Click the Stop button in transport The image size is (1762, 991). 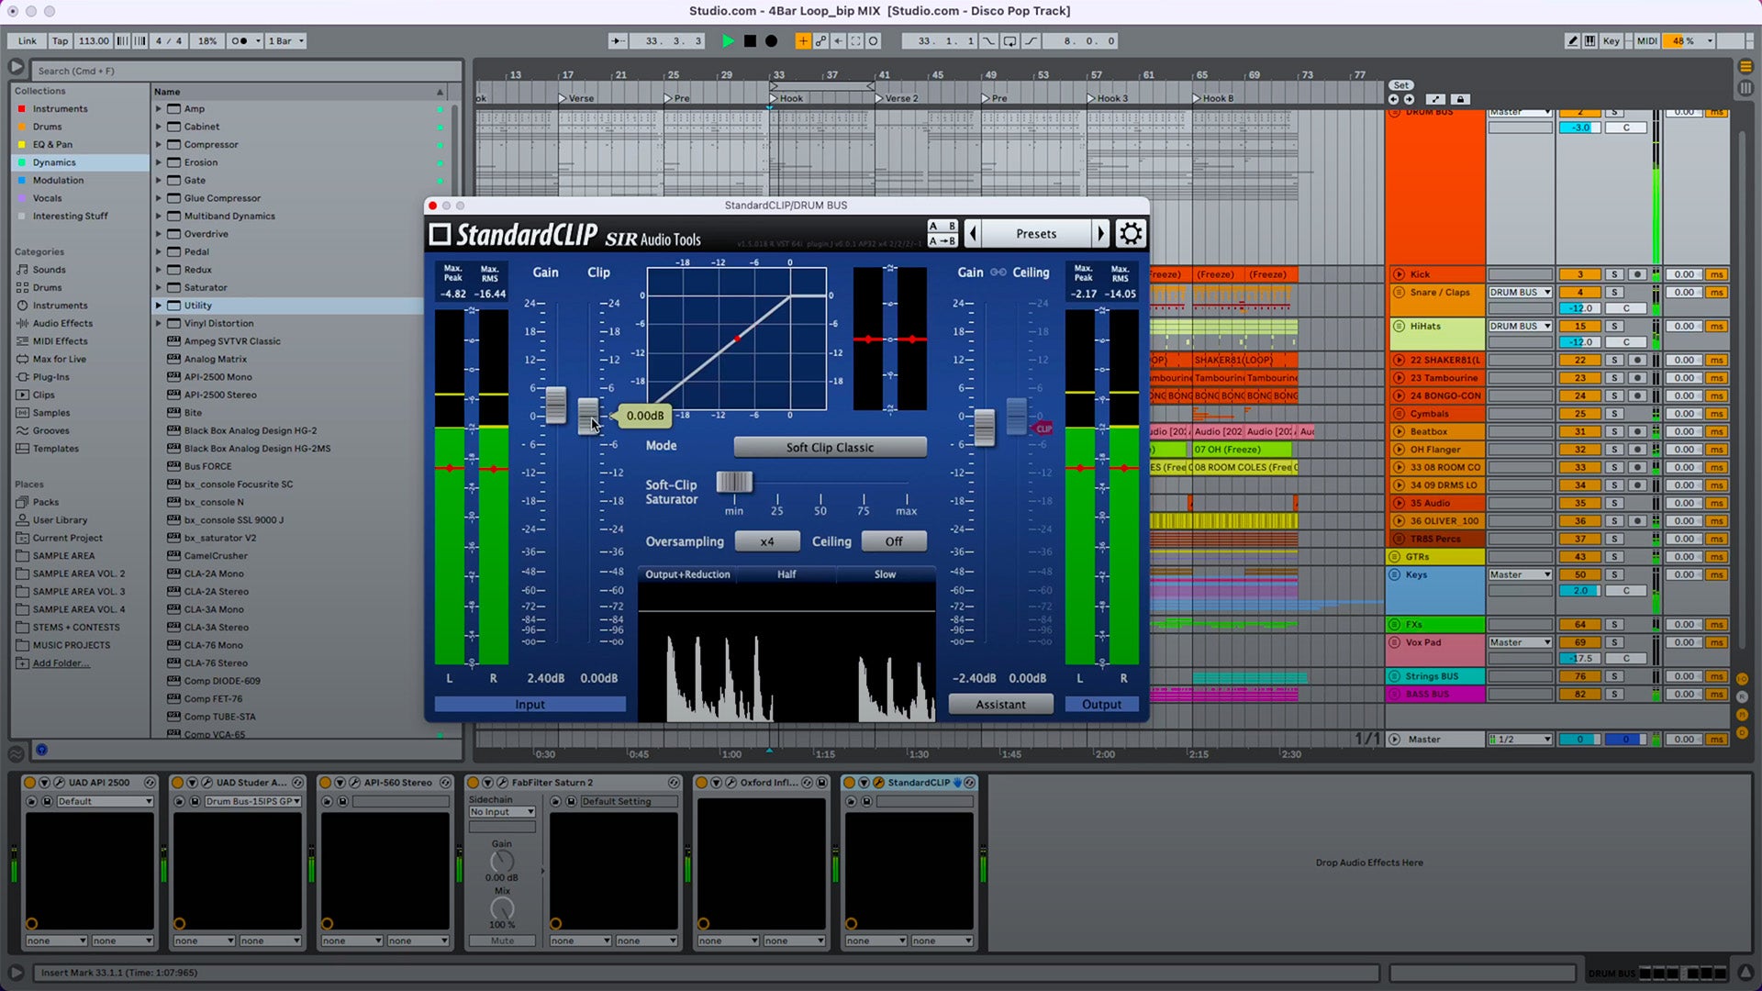(x=750, y=41)
